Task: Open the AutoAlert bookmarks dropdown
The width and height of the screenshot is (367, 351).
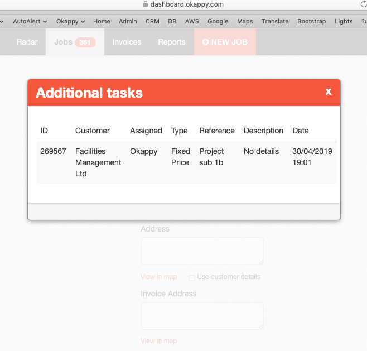Action: (30, 21)
